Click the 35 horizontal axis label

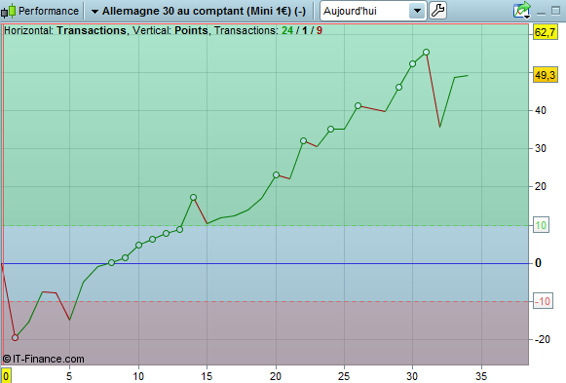click(x=481, y=376)
